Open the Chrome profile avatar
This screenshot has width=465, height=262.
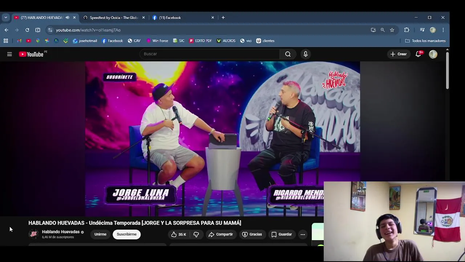tap(433, 30)
